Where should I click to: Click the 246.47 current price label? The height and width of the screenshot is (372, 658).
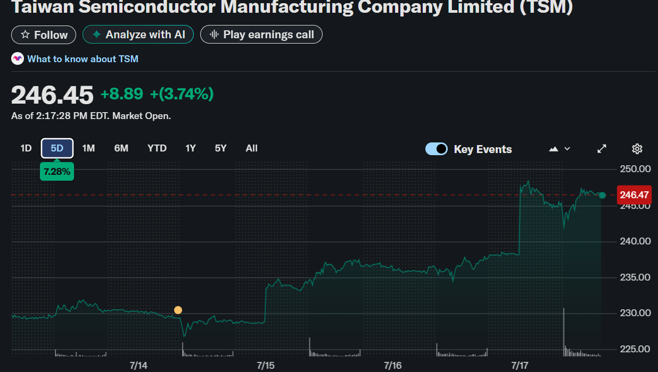click(x=634, y=195)
